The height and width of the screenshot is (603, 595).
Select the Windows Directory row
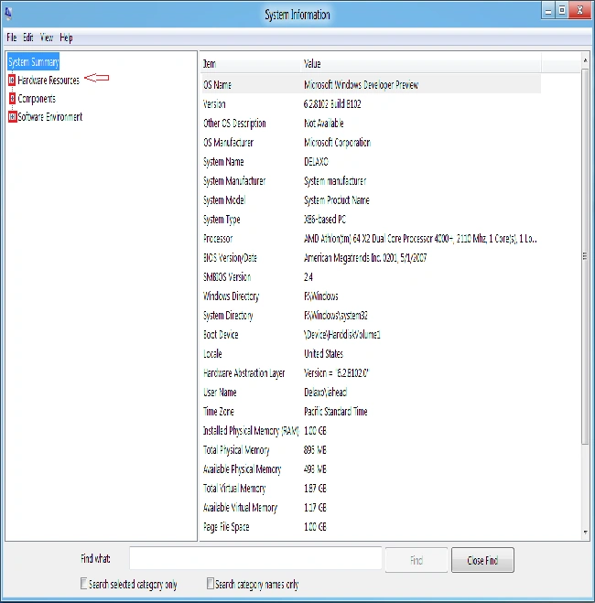point(371,296)
